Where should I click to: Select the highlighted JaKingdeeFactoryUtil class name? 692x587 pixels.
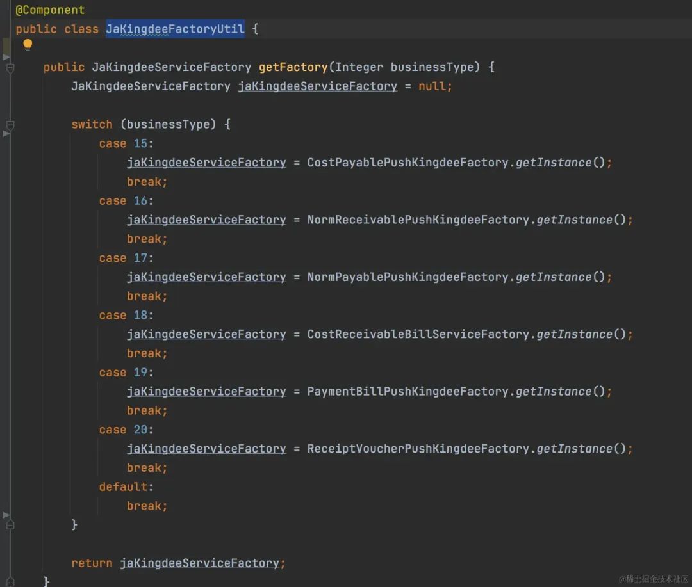(x=175, y=29)
